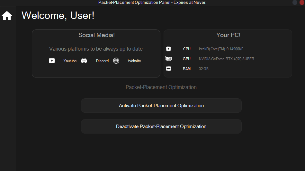Click the GPU label
This screenshot has height=171, width=305.
tap(187, 59)
